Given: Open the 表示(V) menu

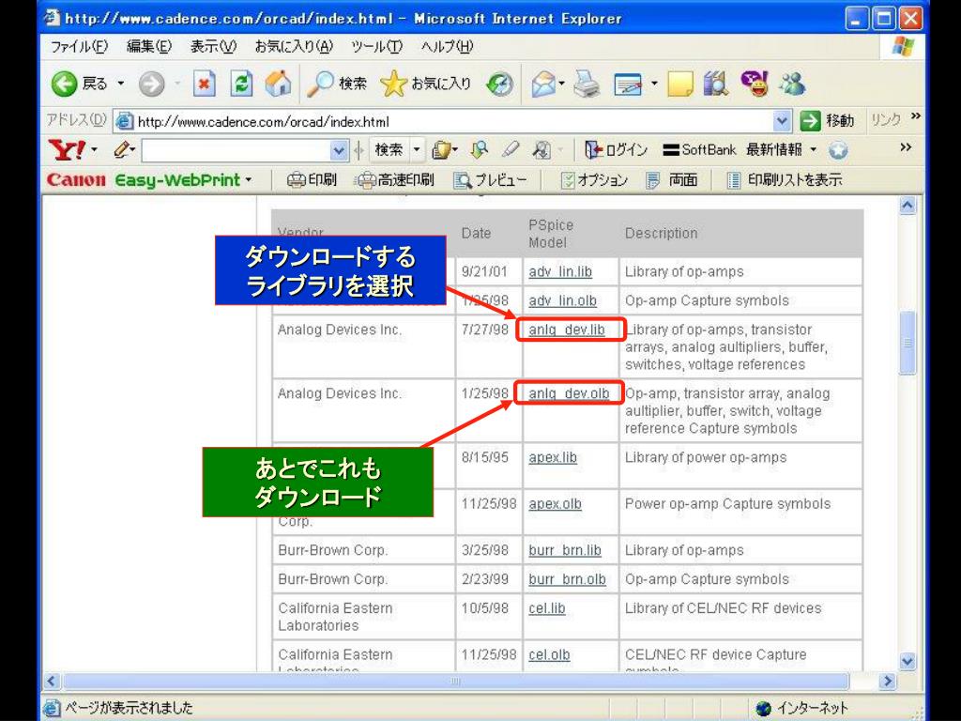Looking at the screenshot, I should (213, 47).
